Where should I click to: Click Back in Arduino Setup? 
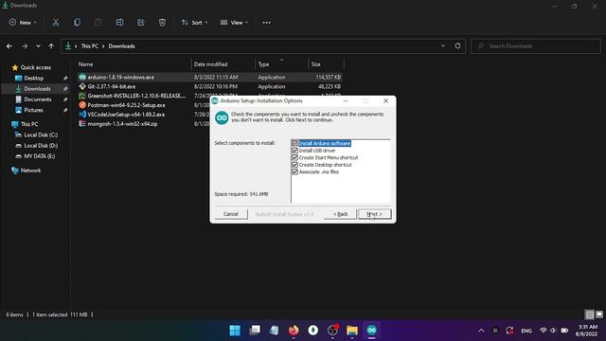click(340, 214)
